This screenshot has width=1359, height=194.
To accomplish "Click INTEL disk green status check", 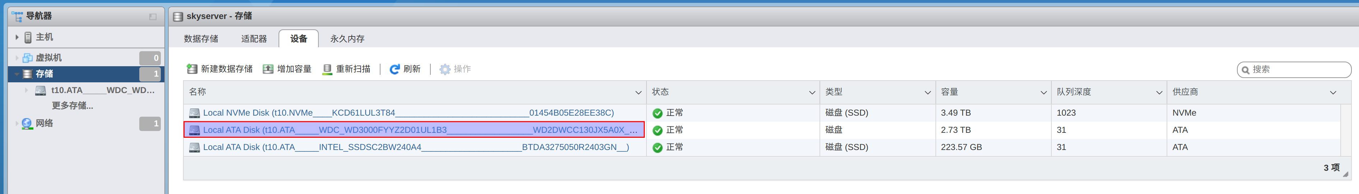I will point(657,148).
